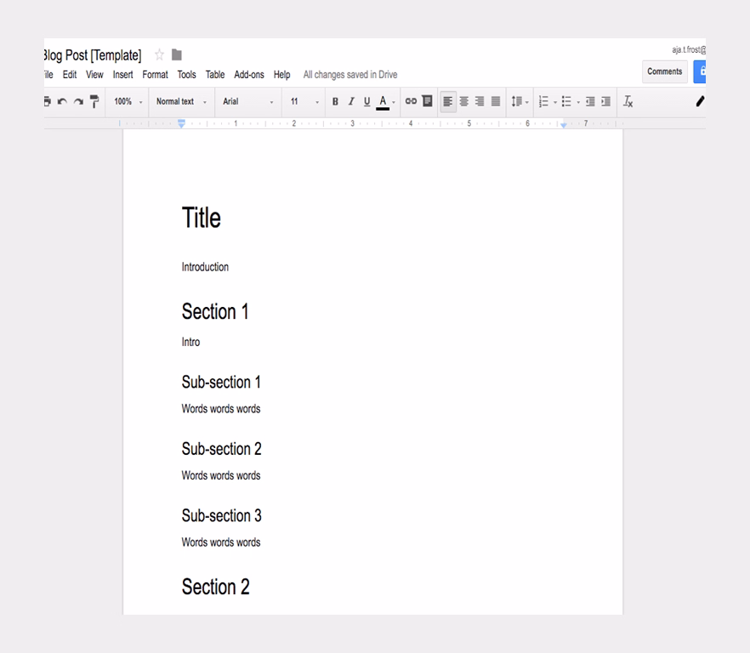
Task: Open the editing mode pencil icon
Action: 701,101
